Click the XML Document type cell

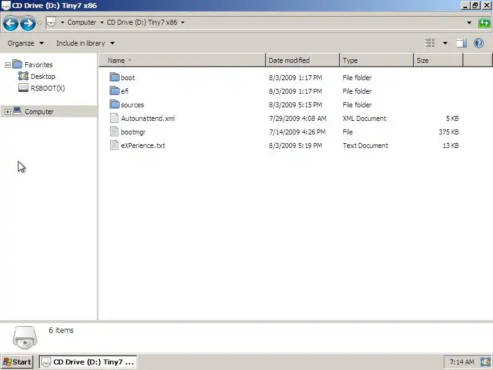click(x=364, y=118)
